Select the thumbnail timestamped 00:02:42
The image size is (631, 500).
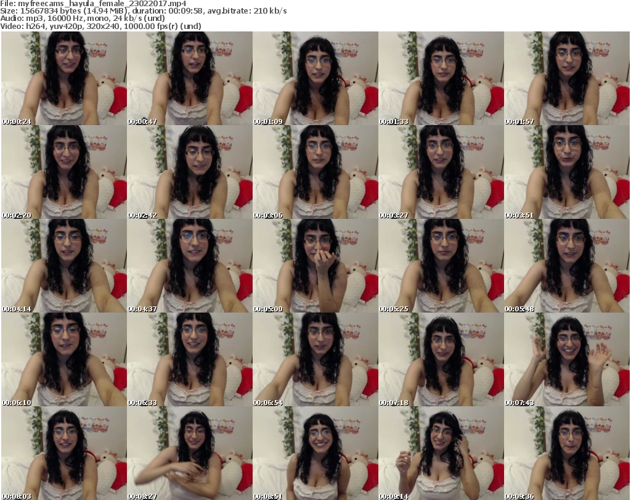(x=190, y=172)
